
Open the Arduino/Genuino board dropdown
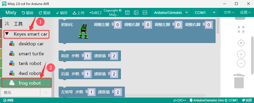(x=171, y=13)
